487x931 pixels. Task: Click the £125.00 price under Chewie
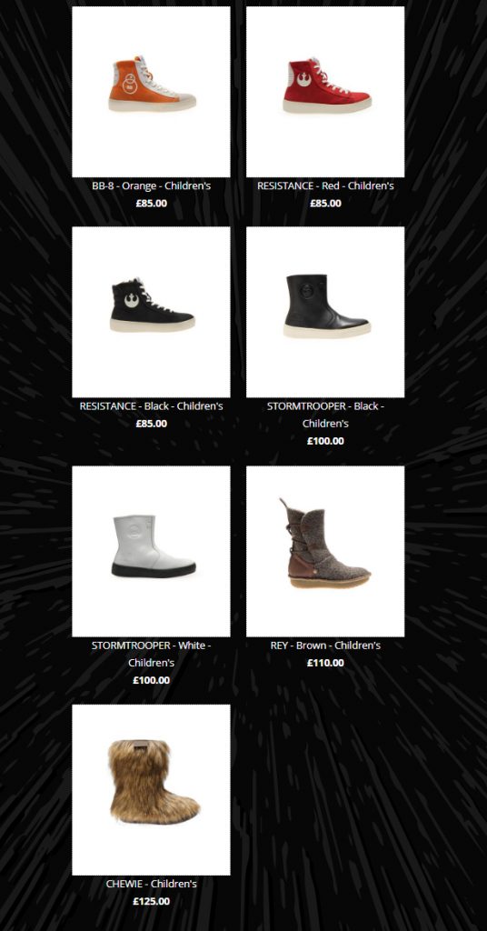pos(151,901)
